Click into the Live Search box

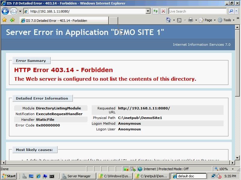pyautogui.click(x=198, y=11)
